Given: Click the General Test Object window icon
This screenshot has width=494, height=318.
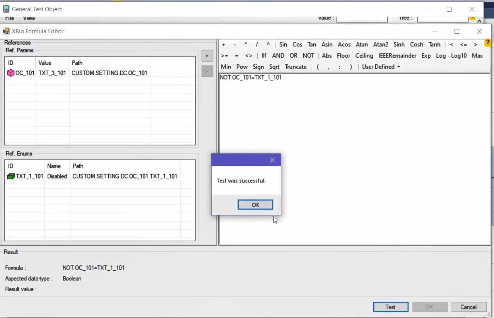Looking at the screenshot, I should coord(6,9).
